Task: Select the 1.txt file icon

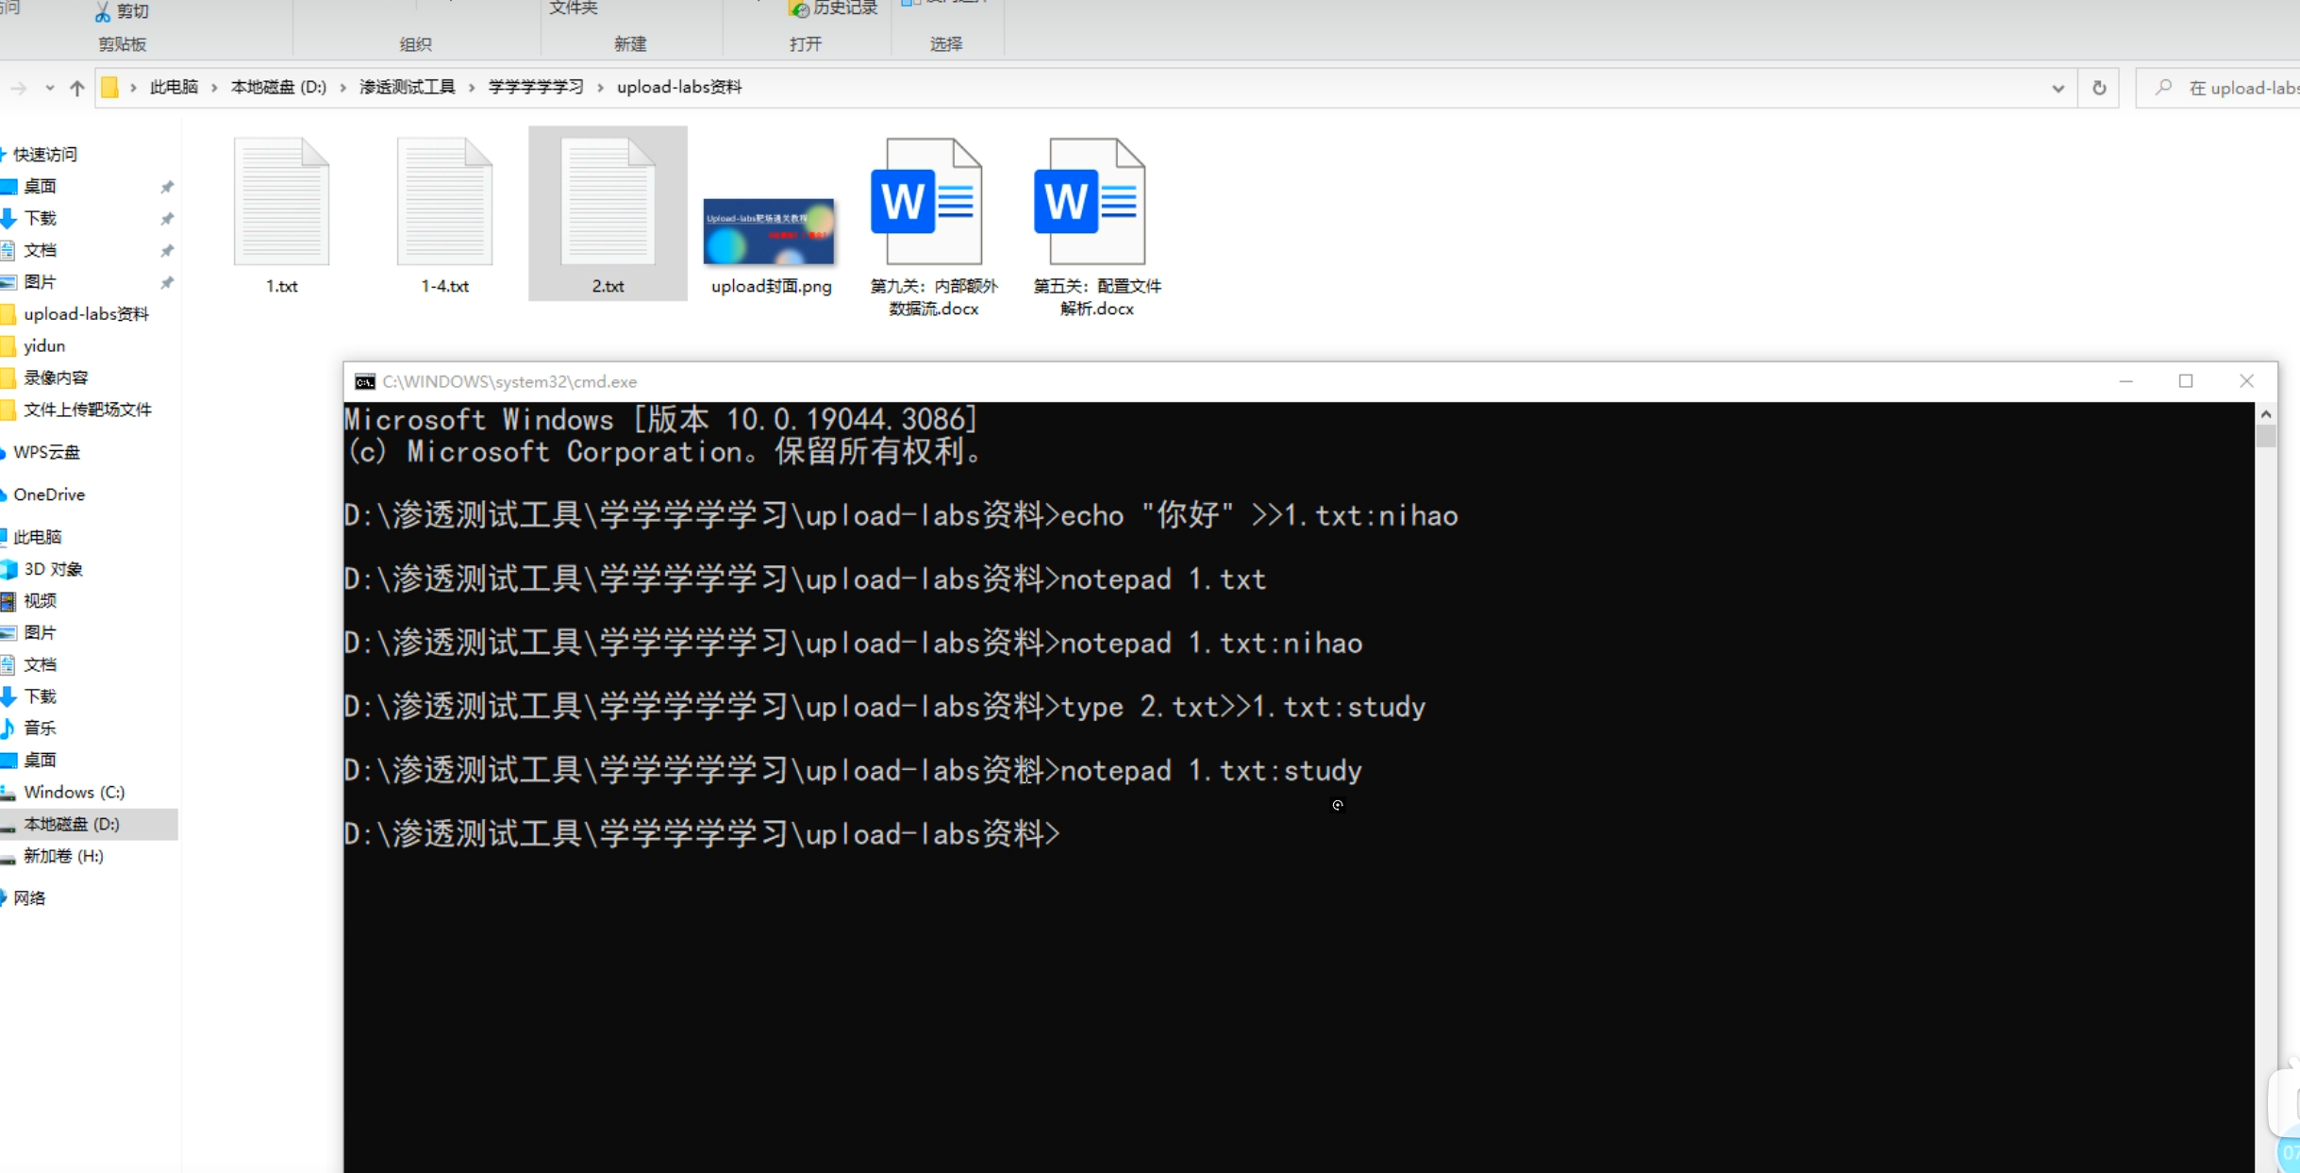Action: [x=281, y=202]
